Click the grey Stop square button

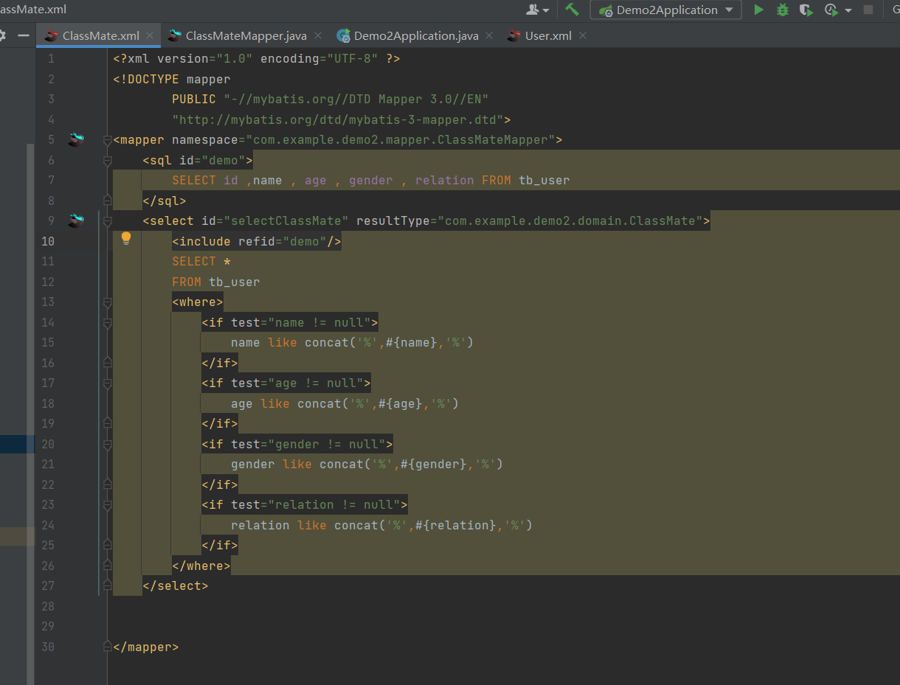[x=868, y=10]
